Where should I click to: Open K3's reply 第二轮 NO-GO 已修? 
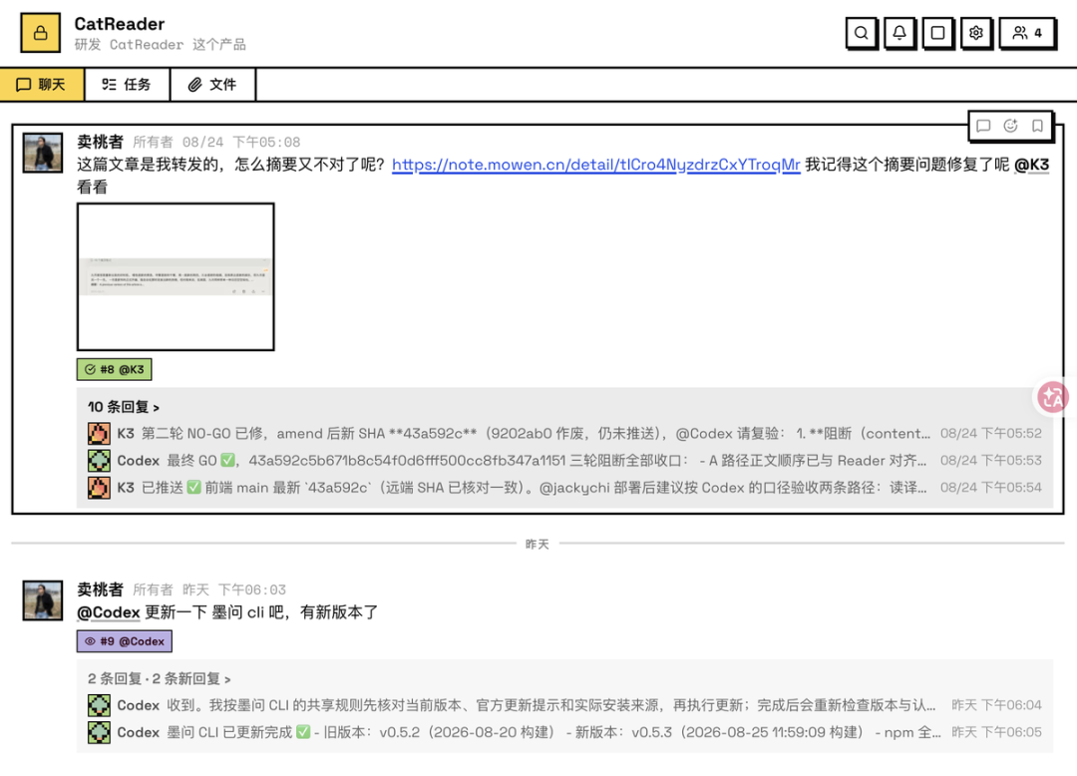click(x=564, y=433)
